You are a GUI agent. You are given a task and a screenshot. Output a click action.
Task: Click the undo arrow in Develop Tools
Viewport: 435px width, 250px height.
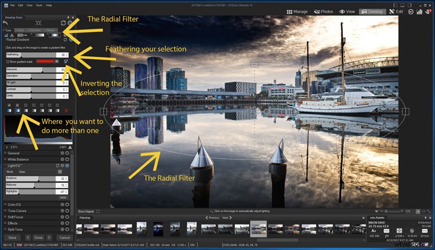click(x=5, y=23)
